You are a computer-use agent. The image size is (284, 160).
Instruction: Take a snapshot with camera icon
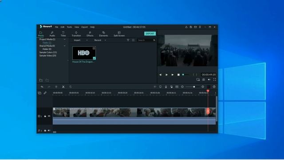tap(204, 80)
